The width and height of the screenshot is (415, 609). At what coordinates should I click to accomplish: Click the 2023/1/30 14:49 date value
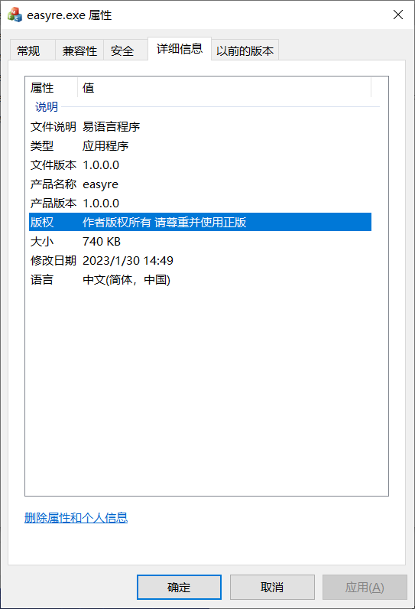(128, 261)
